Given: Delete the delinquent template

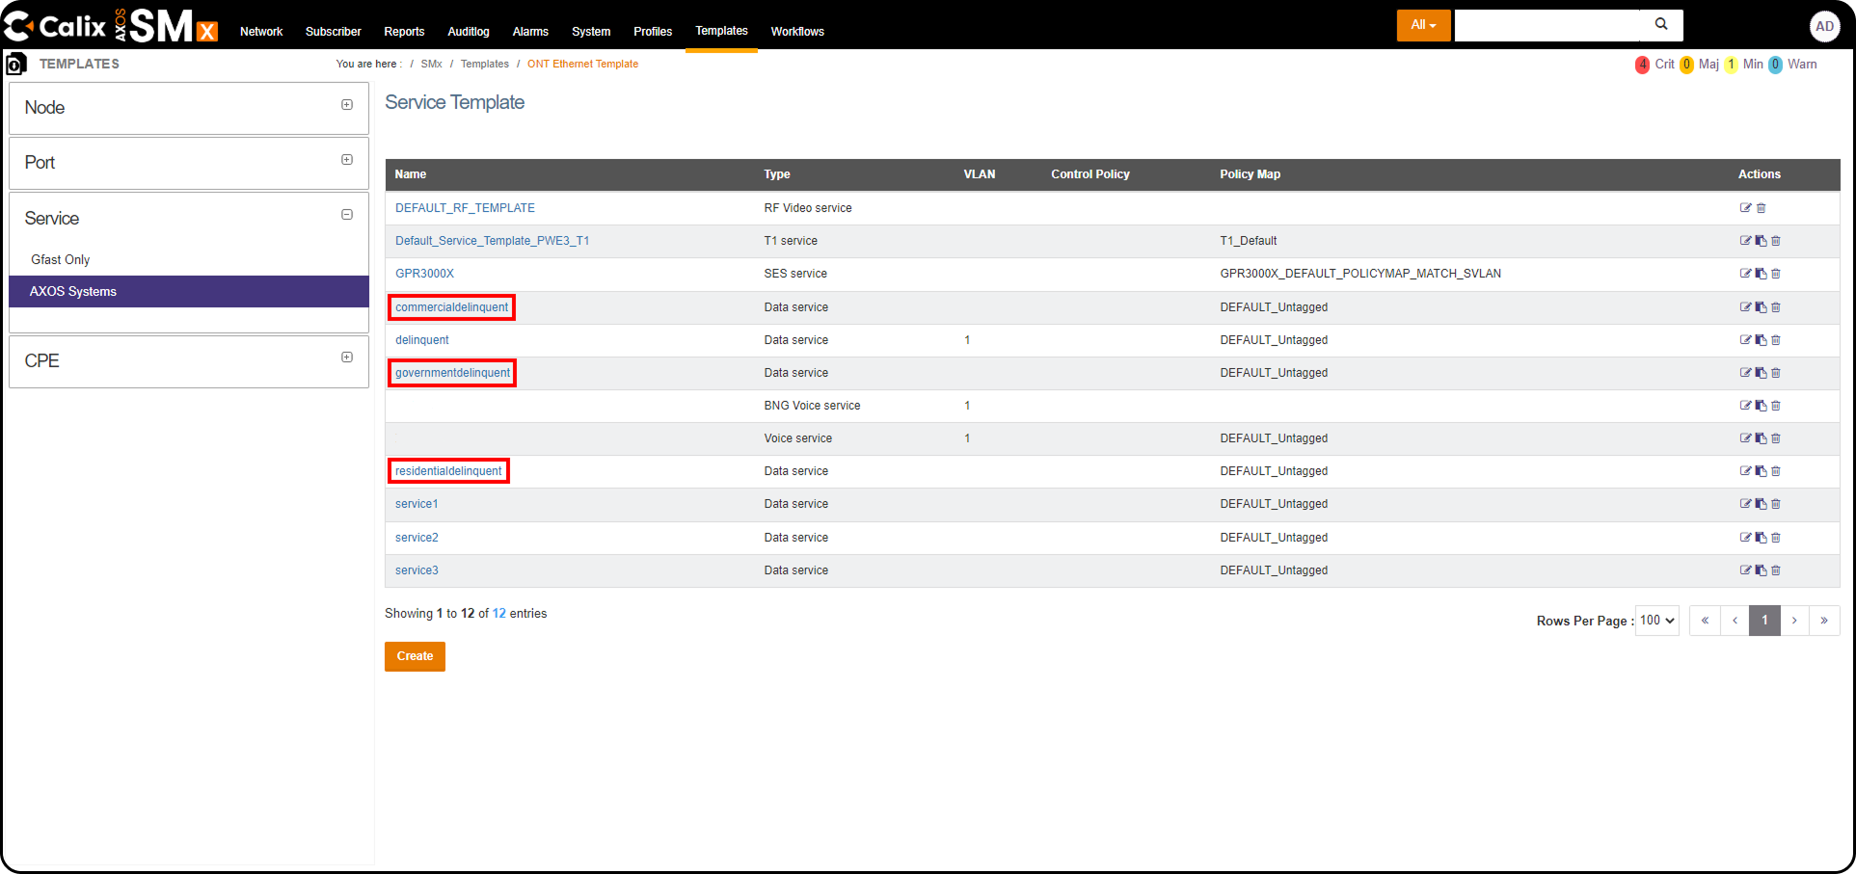Looking at the screenshot, I should pyautogui.click(x=1776, y=340).
